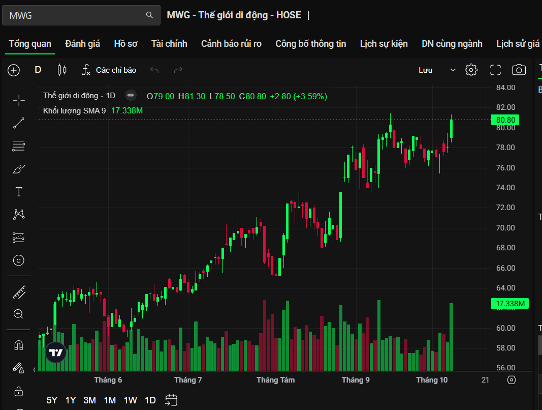542x410 pixels.
Task: Collapse the indicator legend under the chart title
Action: coord(131,96)
